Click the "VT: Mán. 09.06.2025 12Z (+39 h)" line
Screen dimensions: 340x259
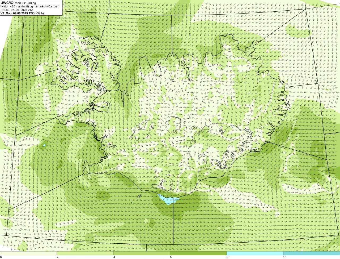(x=22, y=13)
